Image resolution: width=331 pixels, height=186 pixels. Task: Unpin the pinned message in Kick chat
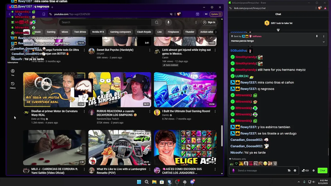click(317, 36)
